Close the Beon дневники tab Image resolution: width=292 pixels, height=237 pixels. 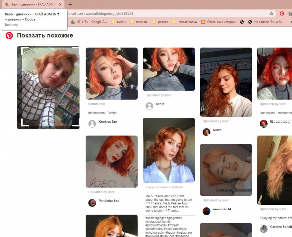(x=60, y=5)
